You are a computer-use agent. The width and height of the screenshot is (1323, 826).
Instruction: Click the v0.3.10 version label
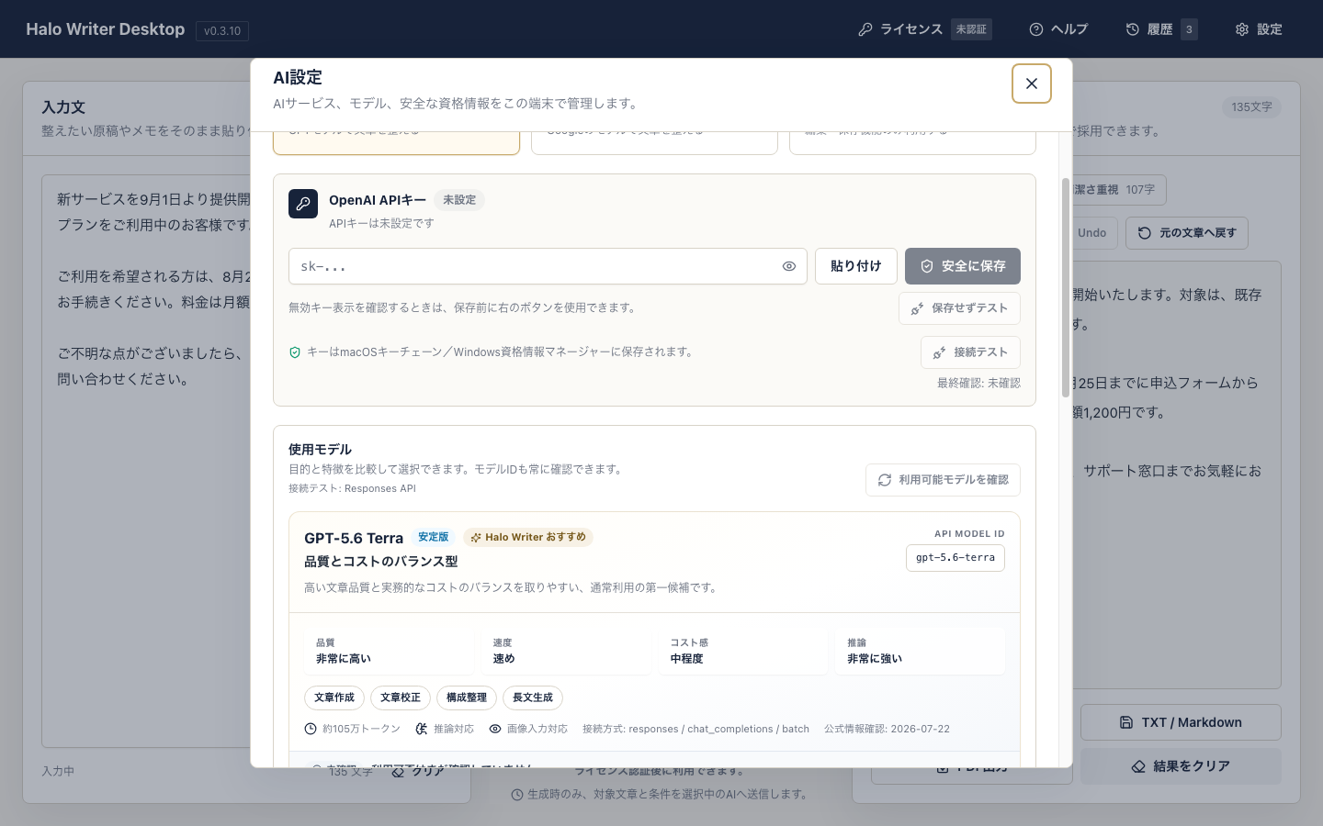222,31
